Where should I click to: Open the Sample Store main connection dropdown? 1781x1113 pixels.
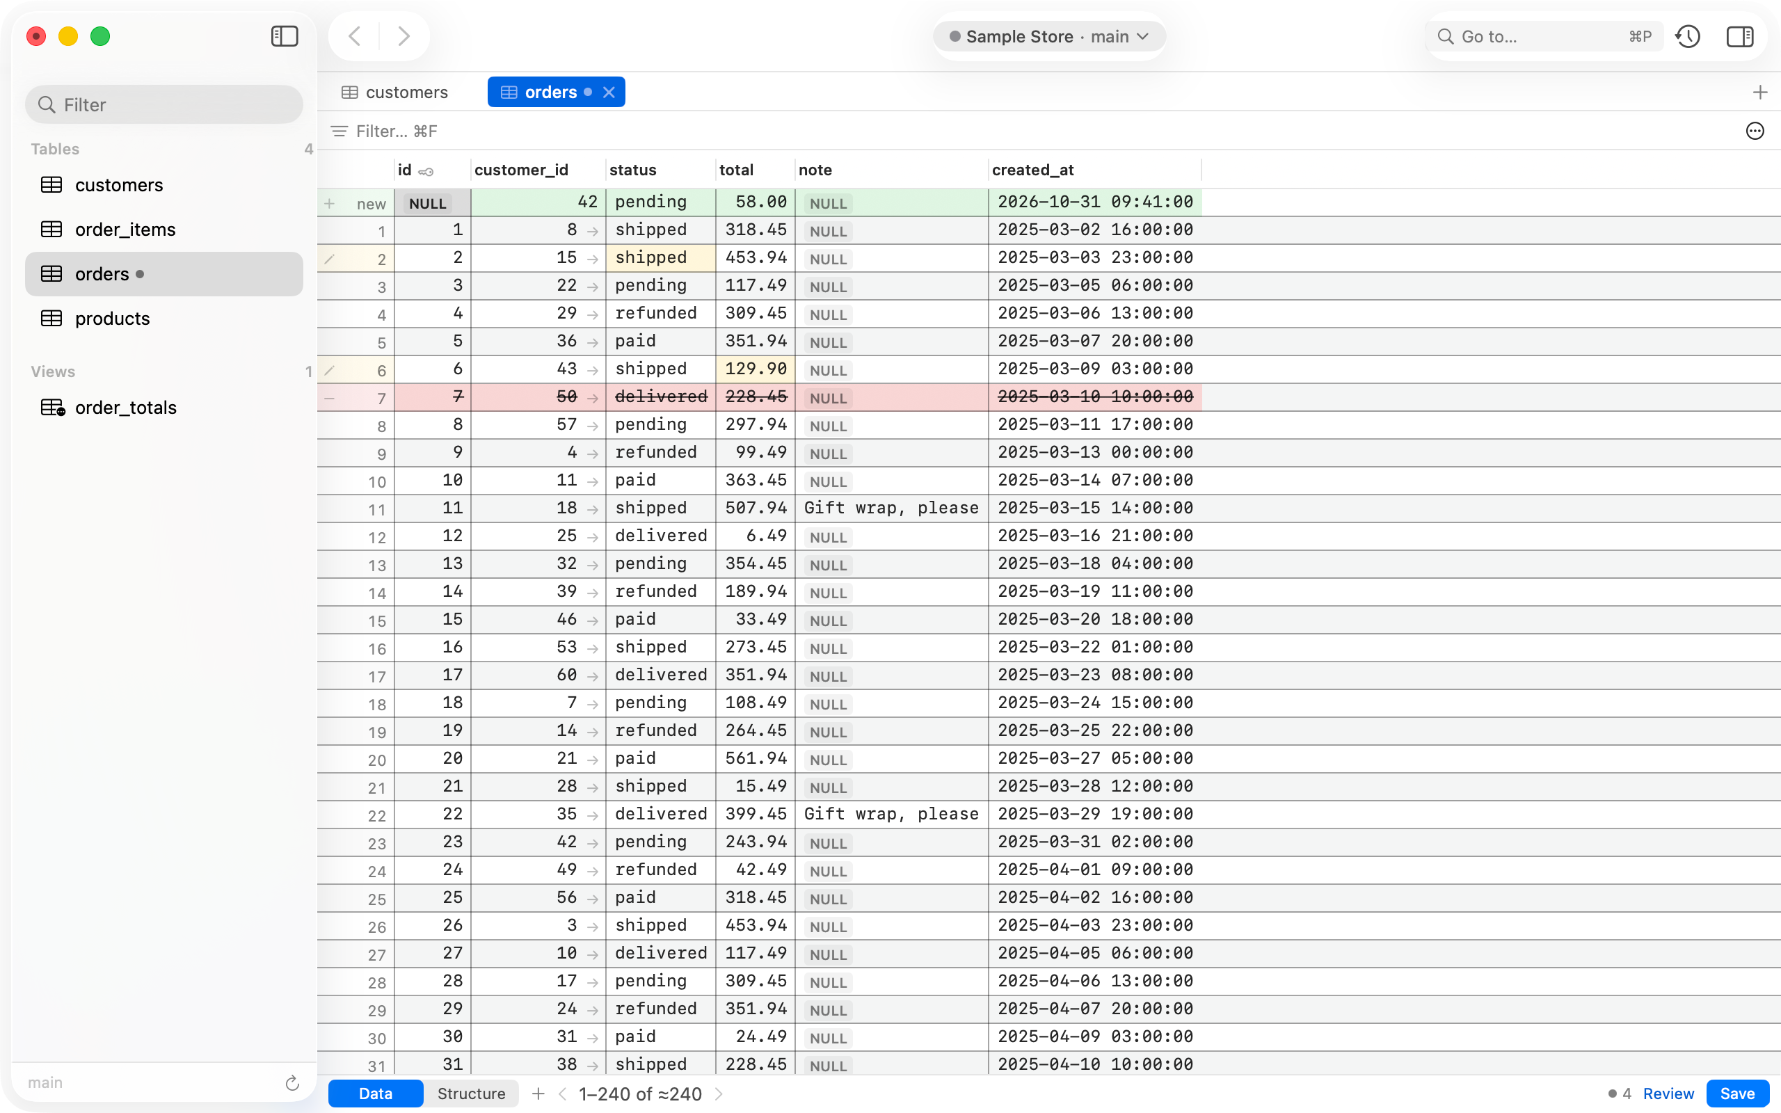pos(1048,36)
